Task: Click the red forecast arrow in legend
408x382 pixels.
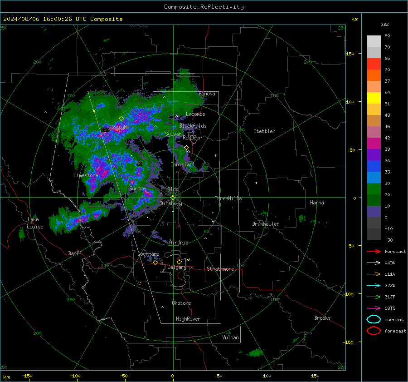Action: (374, 251)
